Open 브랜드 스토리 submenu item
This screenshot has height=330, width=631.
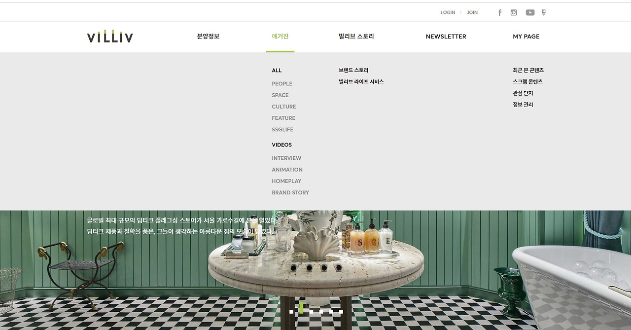[353, 70]
